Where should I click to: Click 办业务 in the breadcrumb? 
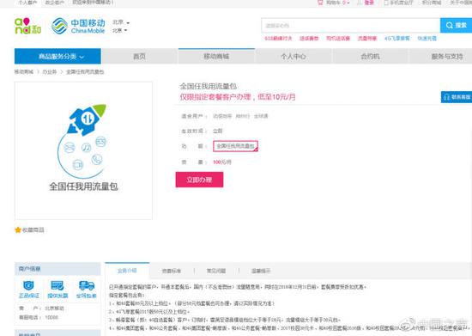coord(50,71)
